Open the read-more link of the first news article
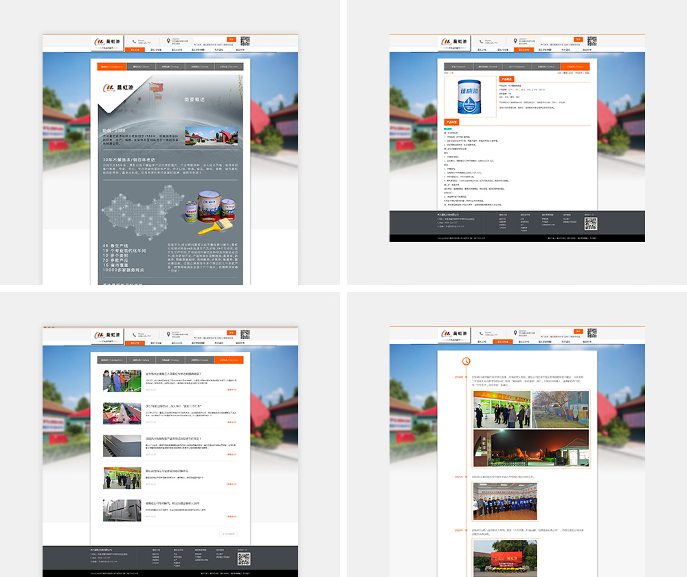Image resolution: width=687 pixels, height=577 pixels. pos(232,389)
